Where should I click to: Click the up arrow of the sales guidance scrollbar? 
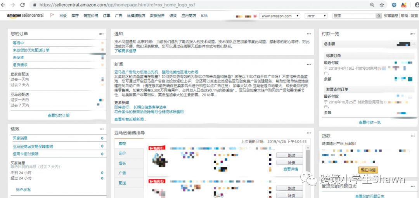click(x=308, y=147)
